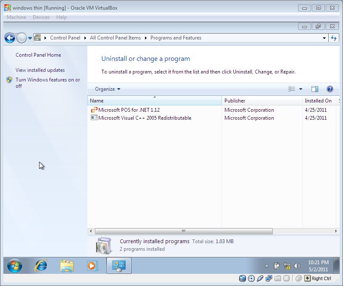Open the VirtualBox Machine menu
Viewport: 343px width, 286px height.
tap(16, 17)
